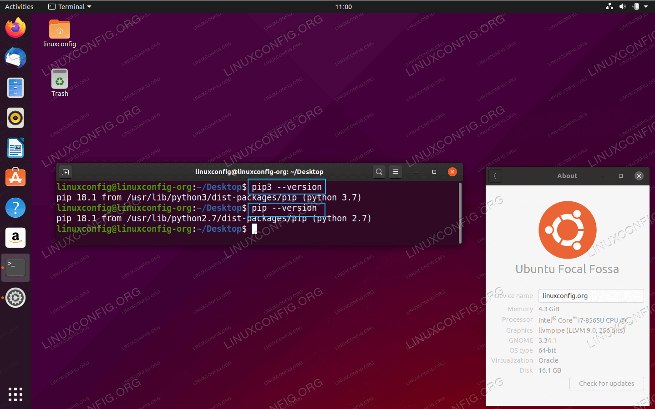Show the applications grid
Viewport: 655px width, 409px height.
(15, 394)
